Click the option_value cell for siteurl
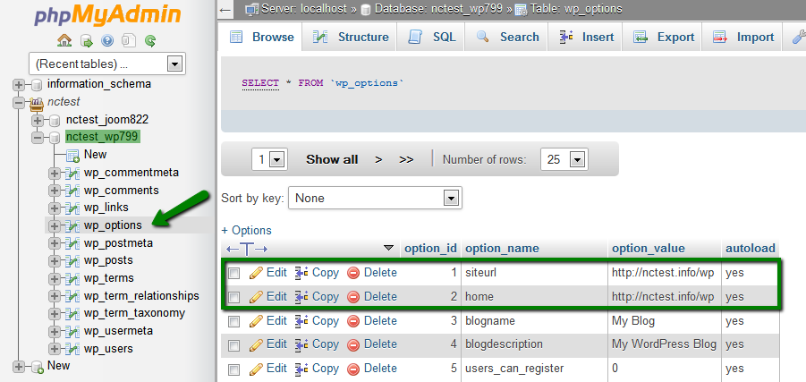 (x=663, y=273)
